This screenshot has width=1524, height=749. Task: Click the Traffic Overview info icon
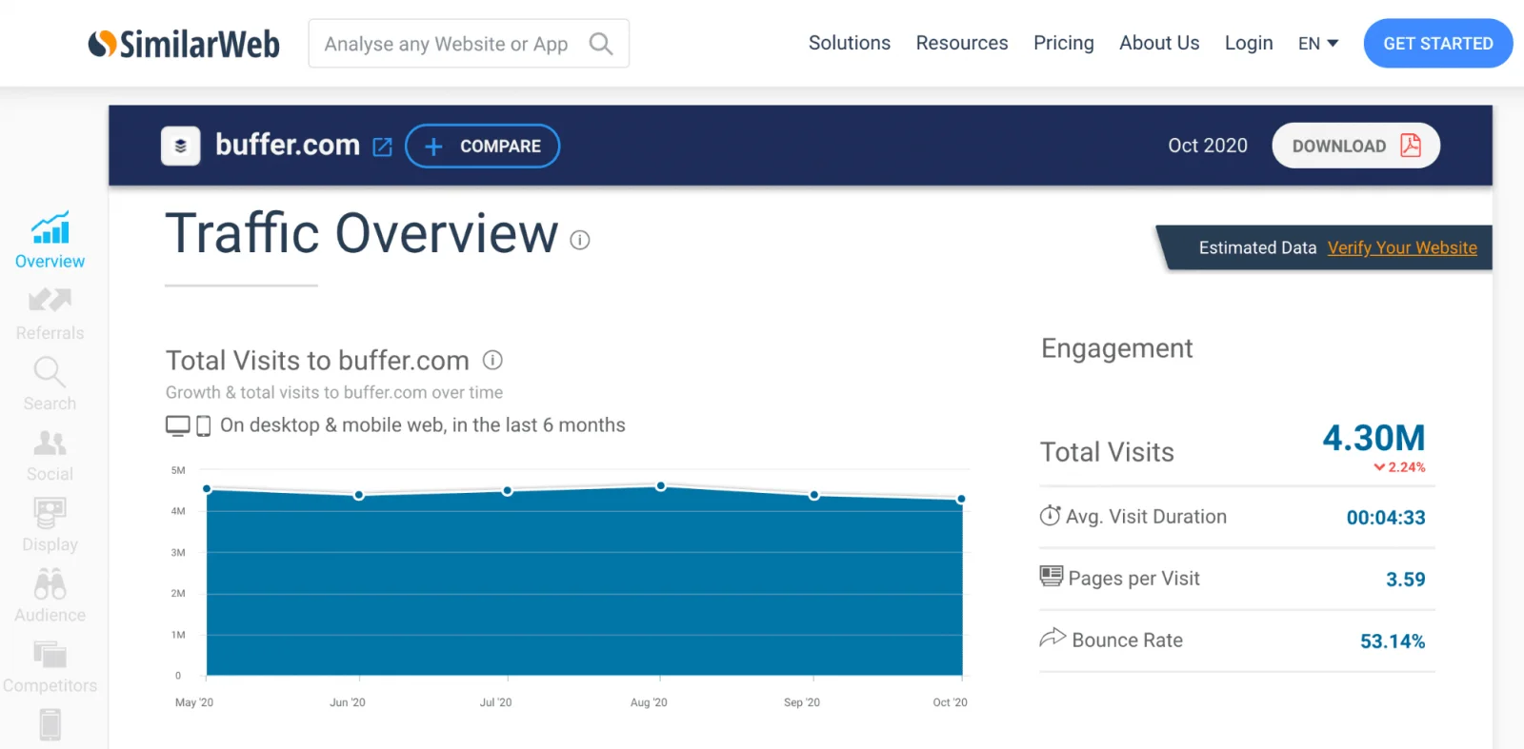point(580,240)
